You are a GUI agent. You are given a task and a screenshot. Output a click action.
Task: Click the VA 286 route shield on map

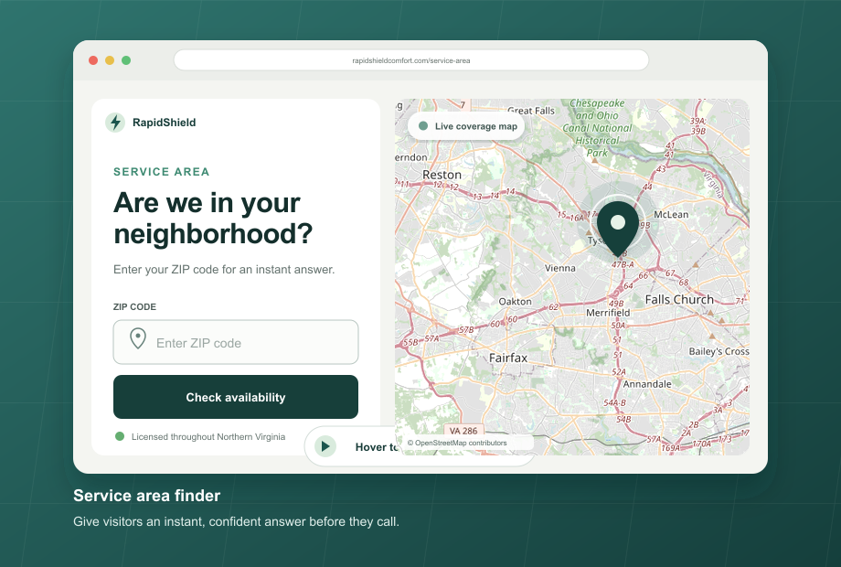(463, 431)
